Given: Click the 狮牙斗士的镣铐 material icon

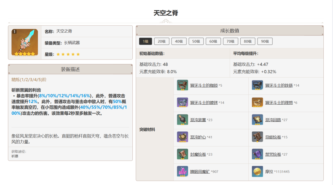Looking at the screenshot, I should [182, 102].
